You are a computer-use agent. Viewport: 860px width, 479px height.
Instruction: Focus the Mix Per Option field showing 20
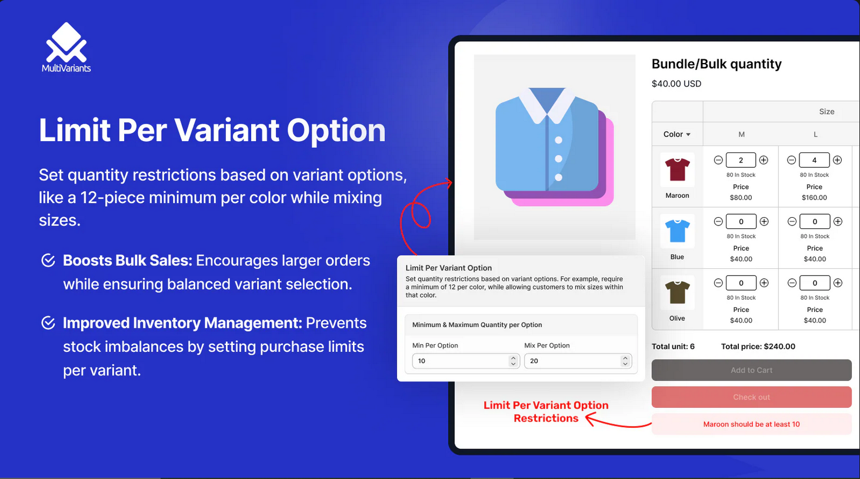[x=578, y=361]
